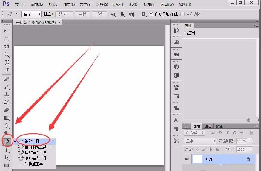Hide the Background layer via eye icon
Viewport: 261px width, 171px height.
click(x=187, y=159)
